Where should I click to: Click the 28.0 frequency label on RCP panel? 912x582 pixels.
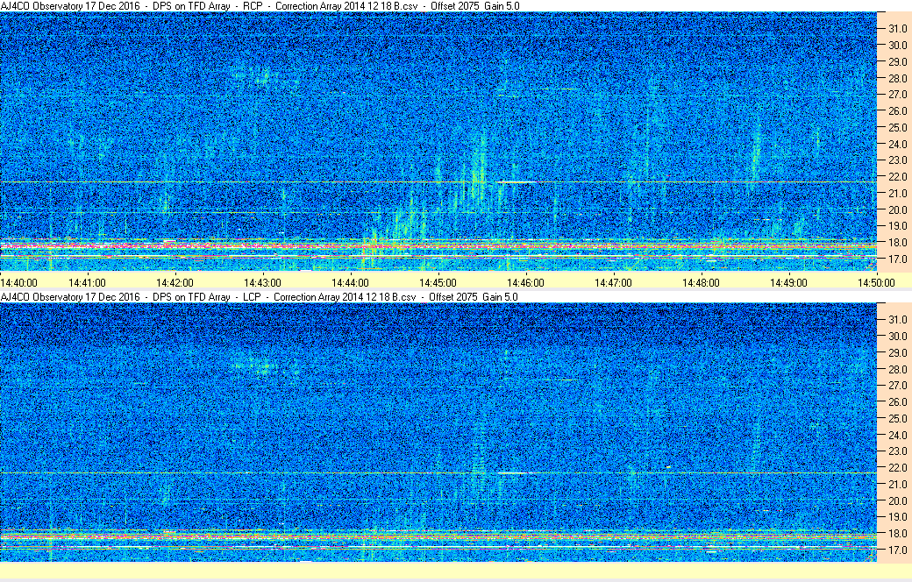[x=897, y=79]
